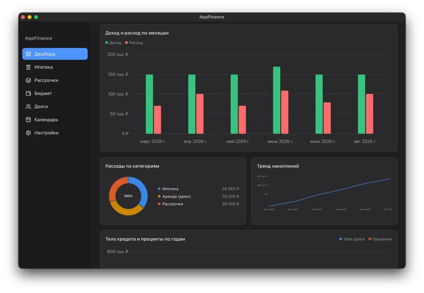Click the AppFinance sidebar title
Image resolution: width=424 pixels, height=293 pixels.
pyautogui.click(x=38, y=38)
